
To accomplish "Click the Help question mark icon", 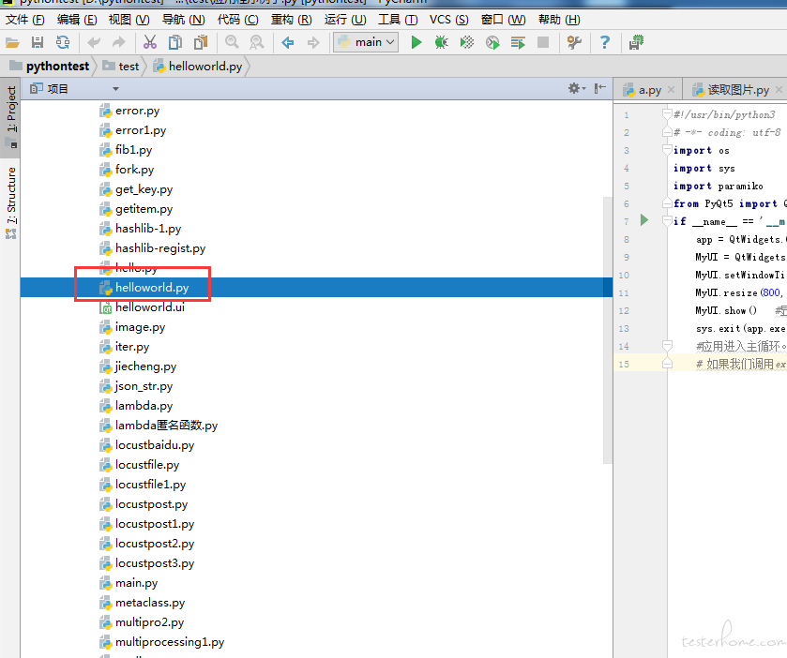I will [x=605, y=42].
